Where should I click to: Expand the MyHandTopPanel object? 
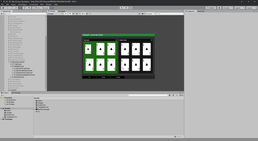coord(13,69)
